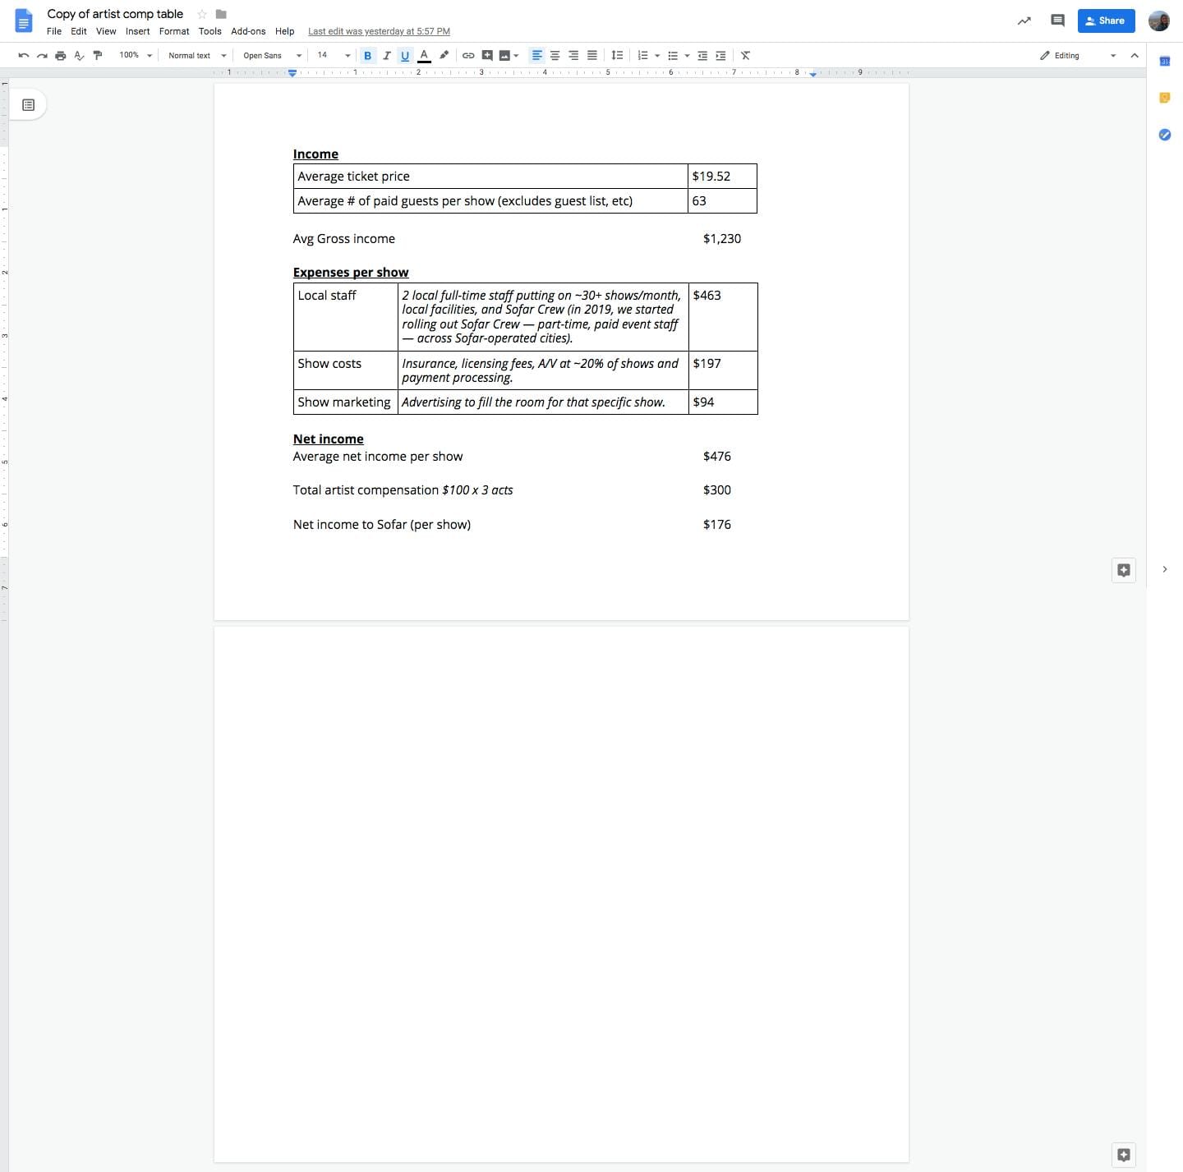Expand numbered list style arrow

pos(657,56)
